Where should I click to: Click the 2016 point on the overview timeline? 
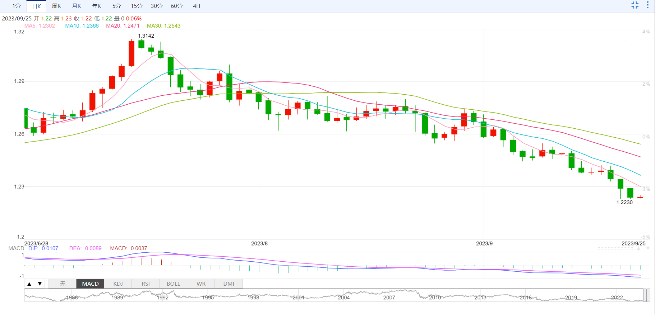point(525,298)
